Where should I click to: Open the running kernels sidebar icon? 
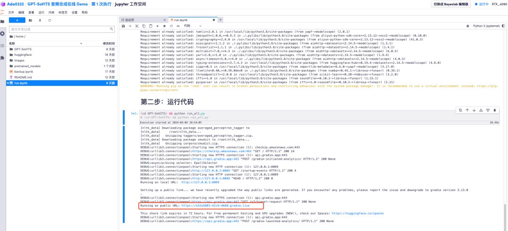tap(3, 34)
